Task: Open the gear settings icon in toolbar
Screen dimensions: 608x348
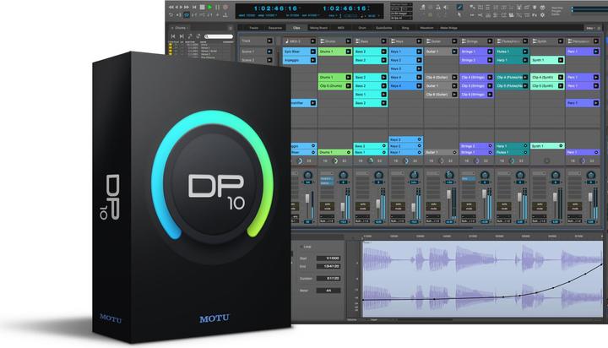Action: tap(542, 14)
